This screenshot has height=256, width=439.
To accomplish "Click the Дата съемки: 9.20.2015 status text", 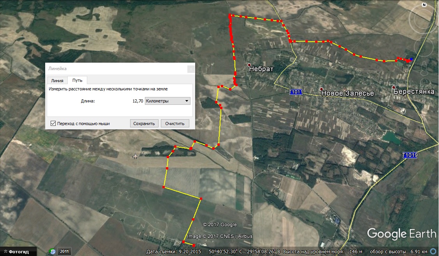I will [x=174, y=251].
